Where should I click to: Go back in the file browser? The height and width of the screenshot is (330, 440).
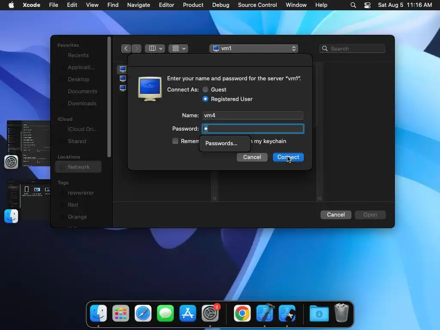(x=126, y=49)
